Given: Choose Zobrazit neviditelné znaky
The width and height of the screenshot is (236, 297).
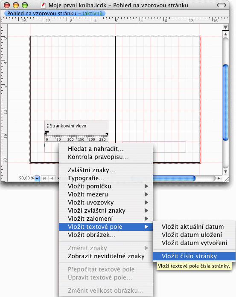Looking at the screenshot, I should 106,256.
